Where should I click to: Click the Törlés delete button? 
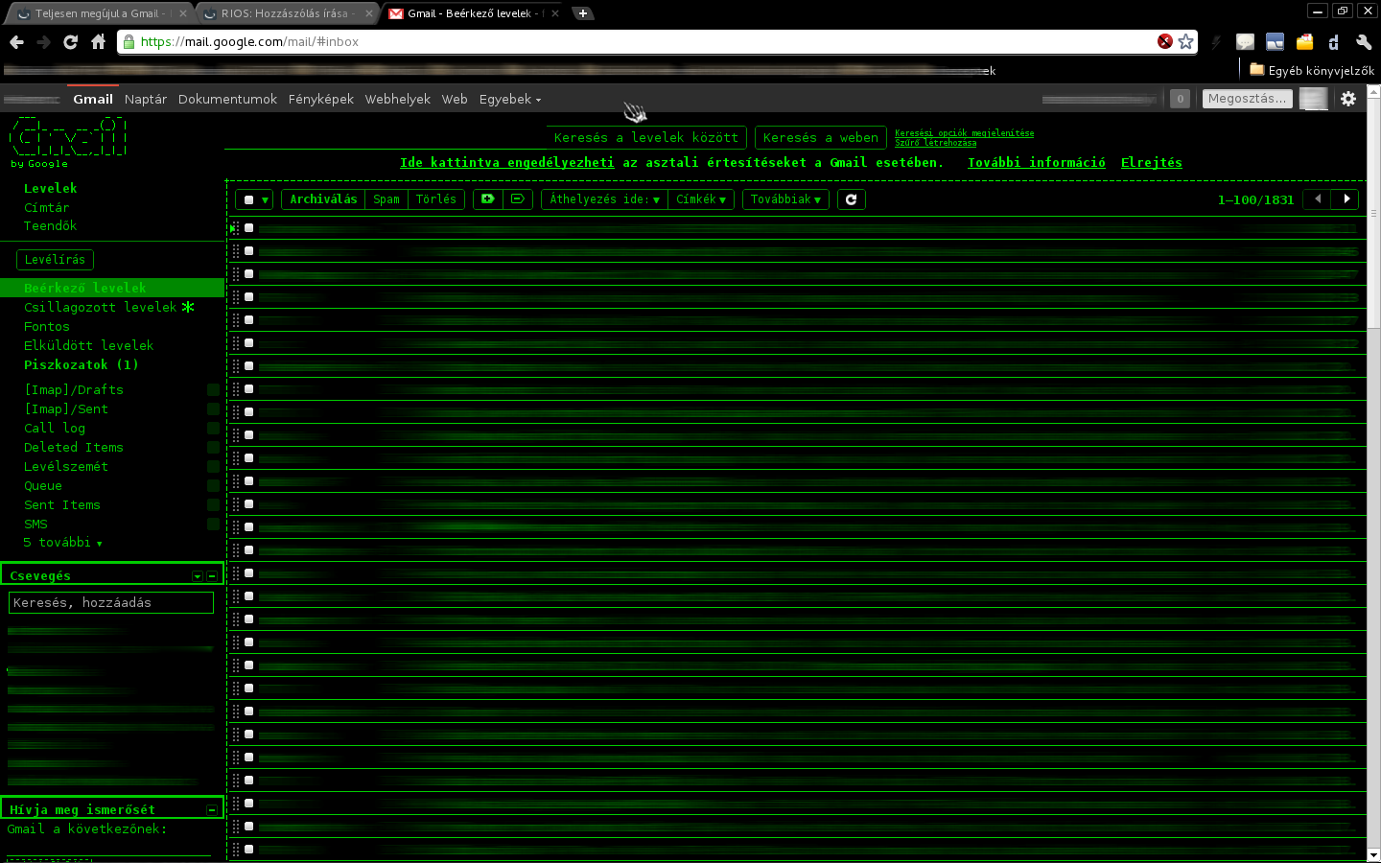pos(436,199)
